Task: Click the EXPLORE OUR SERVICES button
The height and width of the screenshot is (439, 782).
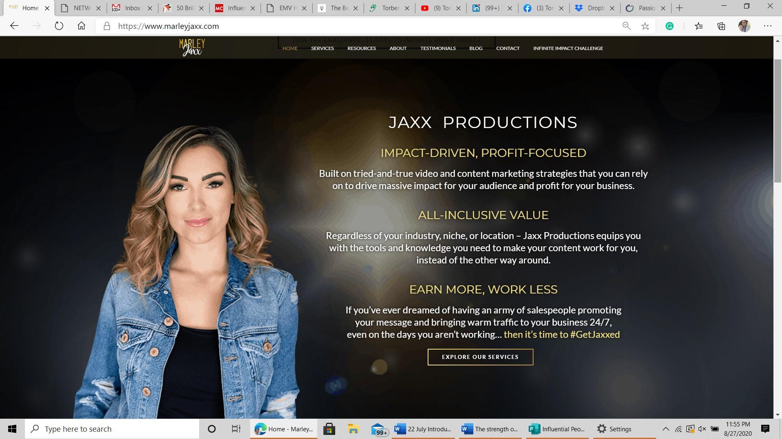Action: [x=480, y=357]
